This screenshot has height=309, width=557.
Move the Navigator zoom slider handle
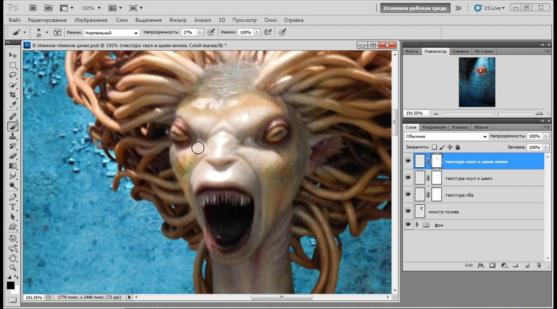[x=496, y=113]
